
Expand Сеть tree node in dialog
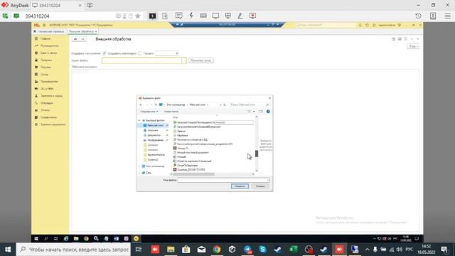(x=139, y=173)
